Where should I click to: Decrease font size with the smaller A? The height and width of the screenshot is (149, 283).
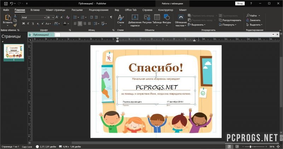(62, 17)
